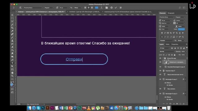Open Color swatch in Character panel
This screenshot has width=198, height=111.
(x=182, y=29)
